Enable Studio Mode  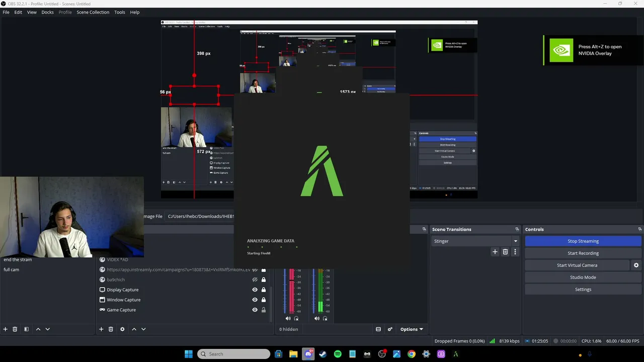tap(583, 278)
